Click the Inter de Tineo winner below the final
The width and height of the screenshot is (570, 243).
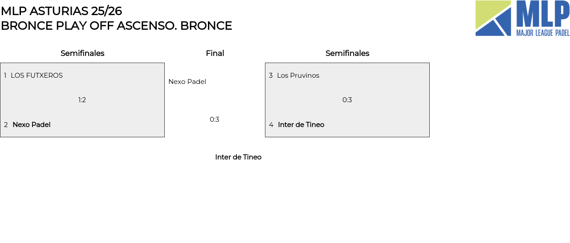(x=238, y=157)
